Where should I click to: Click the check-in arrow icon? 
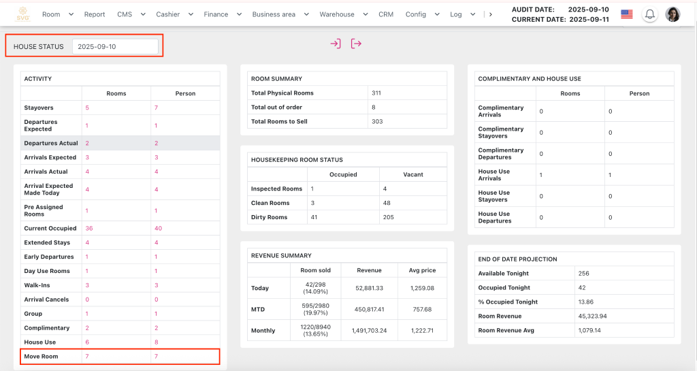coord(336,44)
